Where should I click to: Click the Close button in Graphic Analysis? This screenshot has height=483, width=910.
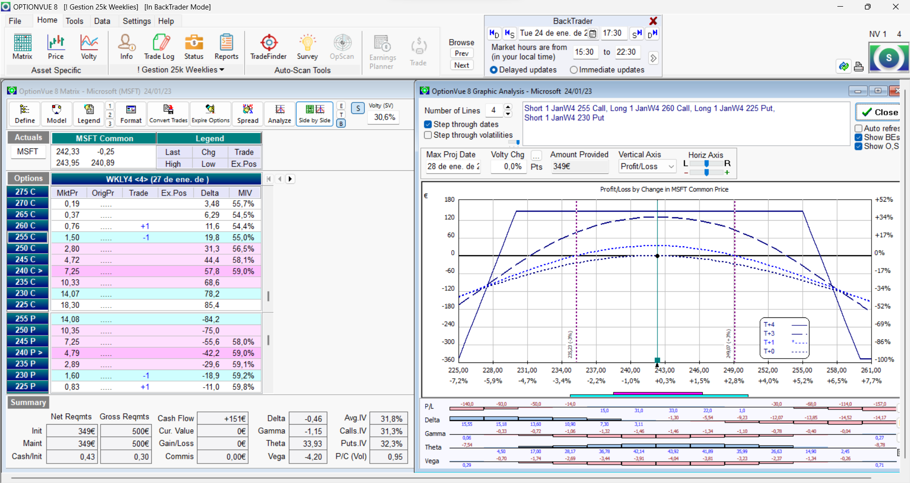[879, 112]
